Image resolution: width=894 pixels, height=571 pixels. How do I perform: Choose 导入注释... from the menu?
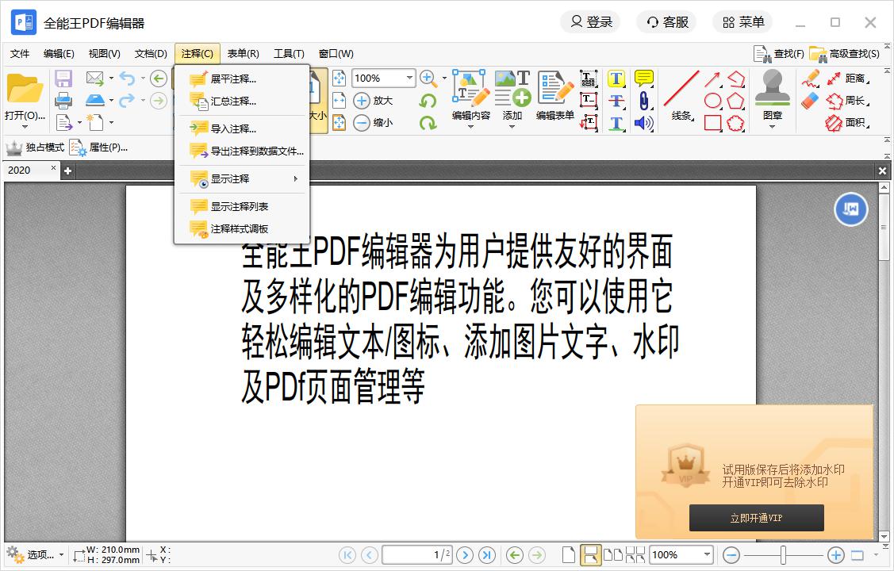click(x=233, y=128)
